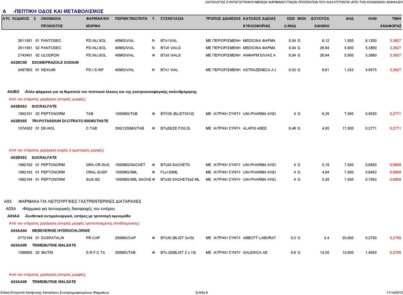Click reference price 3,3627 in NEXIUM row
403x295 pixels.
point(395,70)
